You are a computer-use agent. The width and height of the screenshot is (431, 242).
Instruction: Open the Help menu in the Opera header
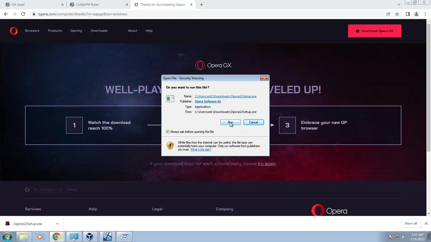click(x=149, y=31)
